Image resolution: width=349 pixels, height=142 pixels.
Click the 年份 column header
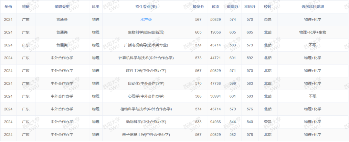8,7
